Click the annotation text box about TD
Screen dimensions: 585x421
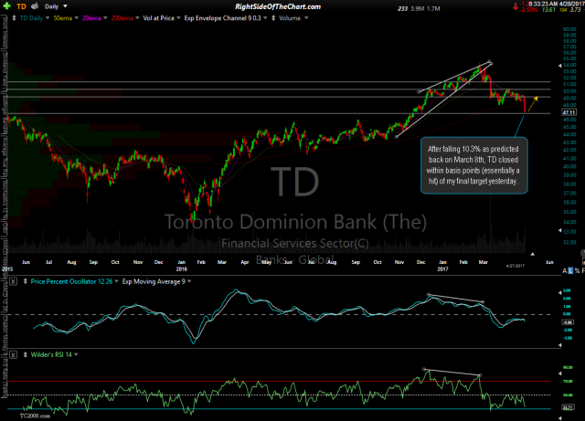tap(473, 165)
